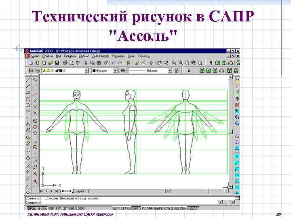Click the Open file folder icon
The width and height of the screenshot is (291, 218).
(50, 63)
